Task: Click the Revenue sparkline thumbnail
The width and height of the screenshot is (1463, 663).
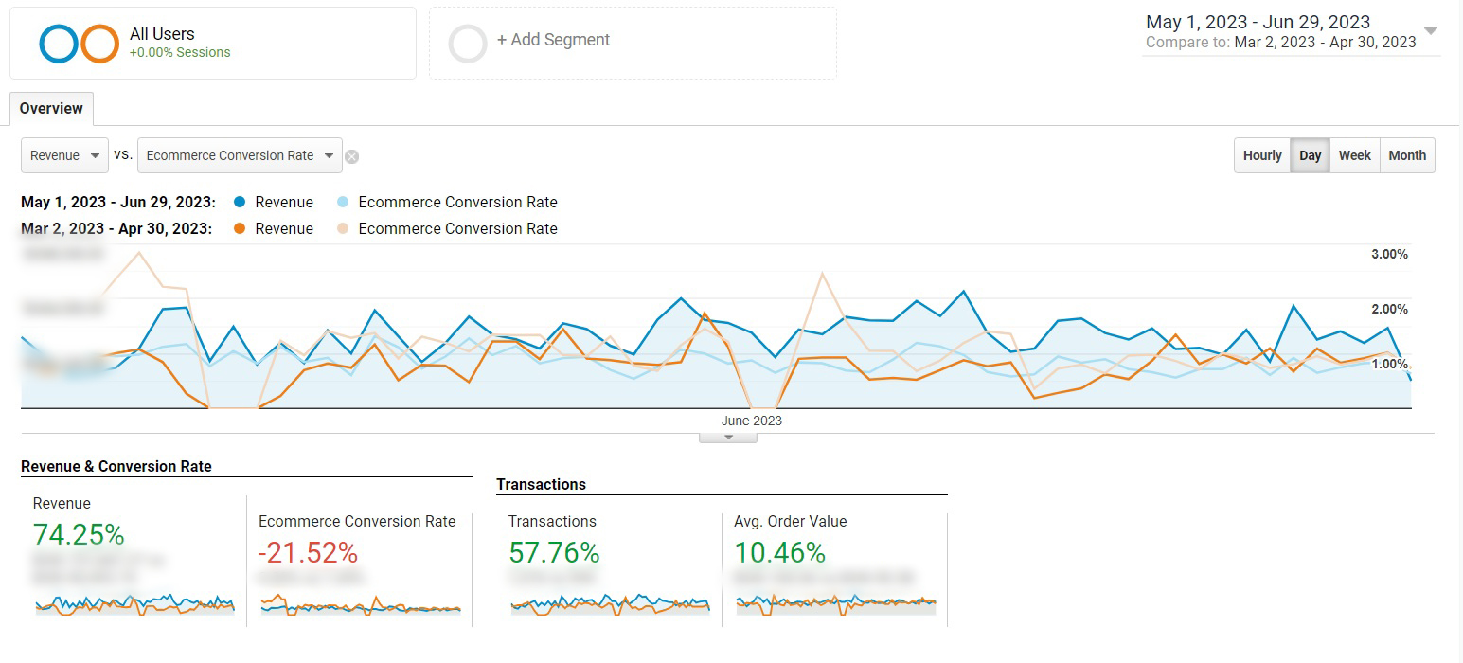Action: tap(134, 604)
